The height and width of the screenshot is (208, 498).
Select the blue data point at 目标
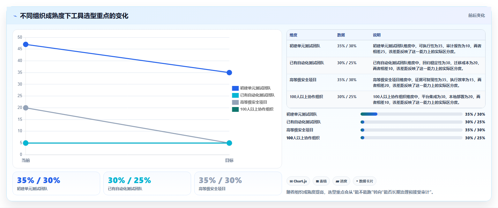(229, 73)
